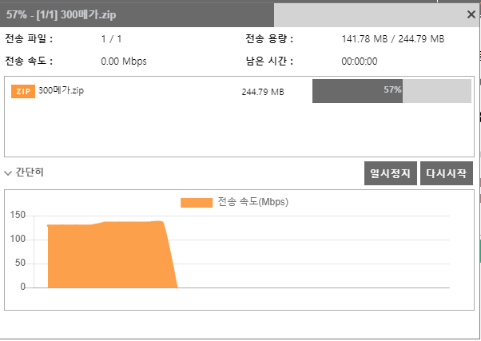Viewport: 481px width, 341px height.
Task: Close the transfer window with X
Action: pyautogui.click(x=471, y=14)
